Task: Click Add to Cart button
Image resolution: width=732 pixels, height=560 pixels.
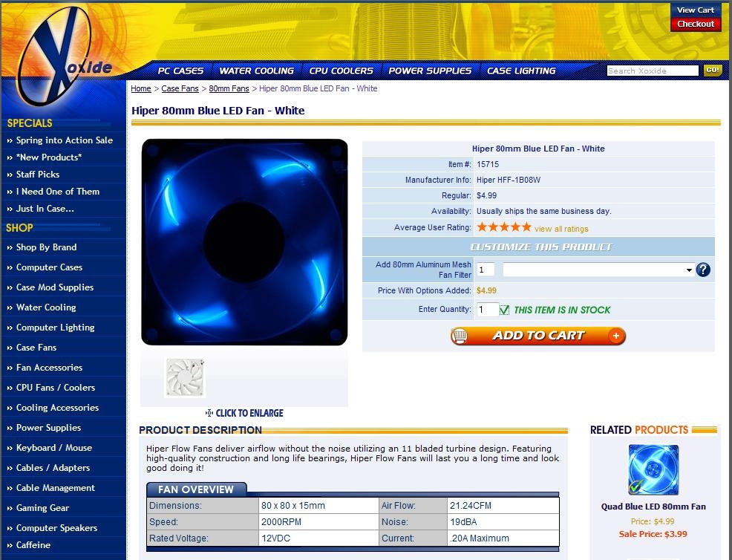Action: [x=538, y=336]
